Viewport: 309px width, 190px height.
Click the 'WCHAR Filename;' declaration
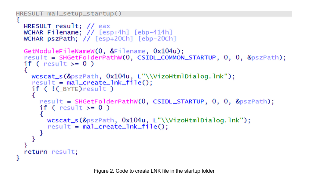(x=53, y=32)
